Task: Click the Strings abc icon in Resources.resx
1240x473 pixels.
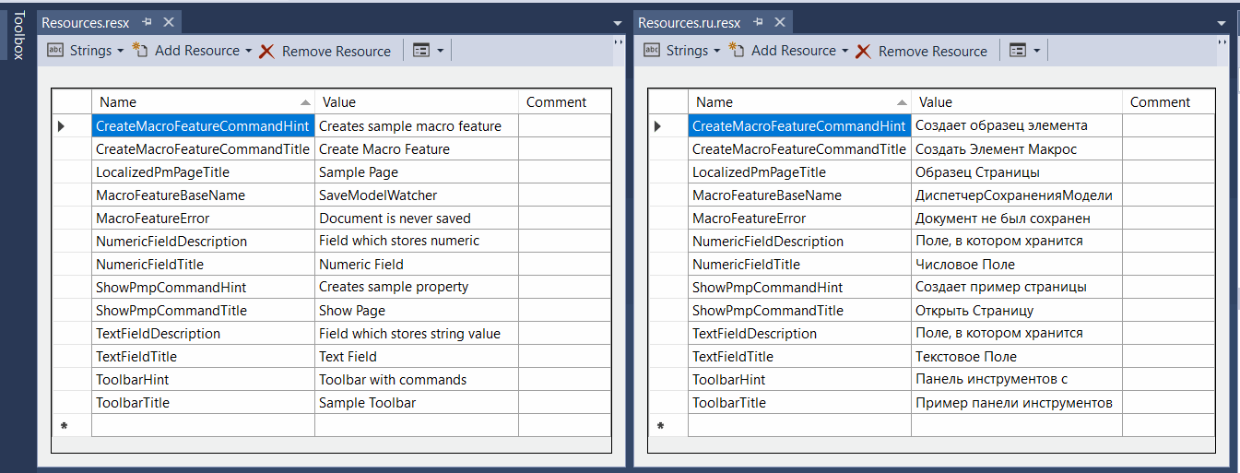Action: point(55,51)
